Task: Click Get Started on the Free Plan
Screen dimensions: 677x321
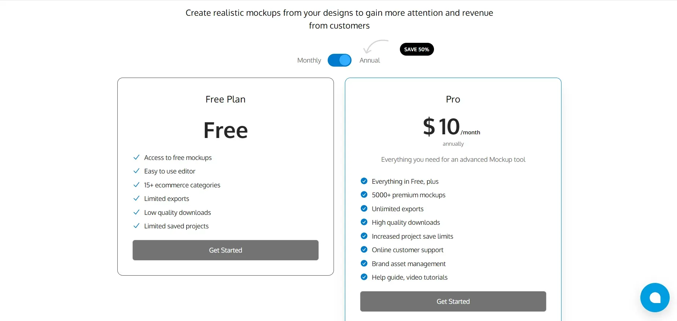Action: click(225, 250)
